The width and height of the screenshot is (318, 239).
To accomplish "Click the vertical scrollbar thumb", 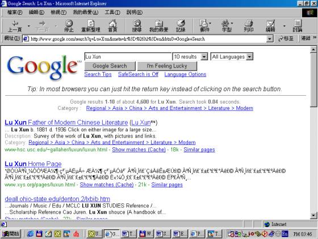I will click(x=313, y=80).
